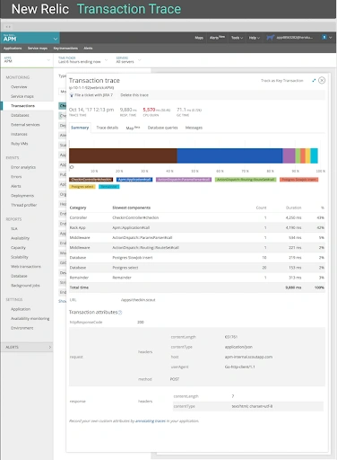Open Thread profiler in the sidebar

(23, 205)
